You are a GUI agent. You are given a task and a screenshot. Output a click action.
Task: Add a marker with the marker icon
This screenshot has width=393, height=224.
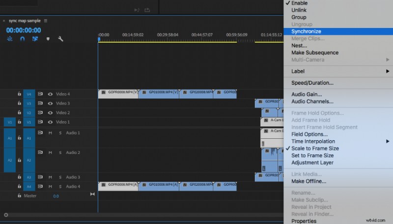pyautogui.click(x=48, y=39)
